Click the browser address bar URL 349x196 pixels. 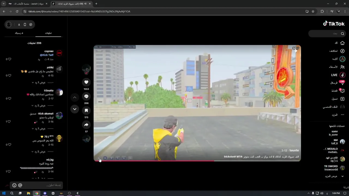[x=79, y=11]
